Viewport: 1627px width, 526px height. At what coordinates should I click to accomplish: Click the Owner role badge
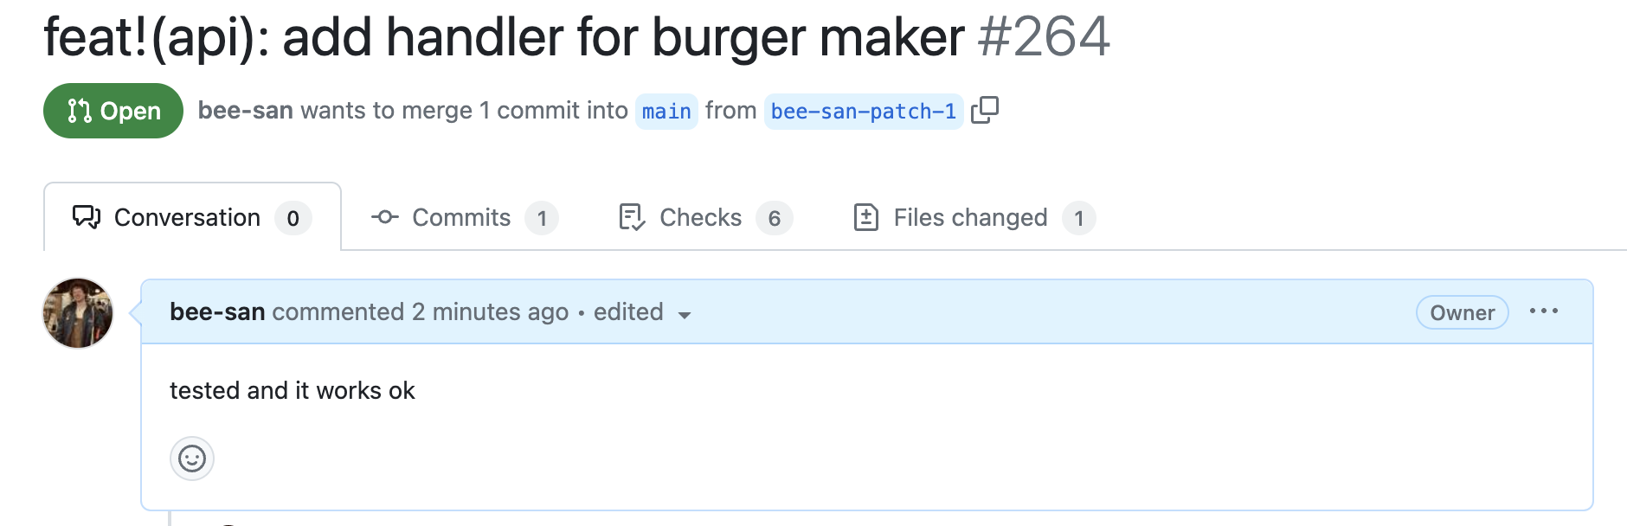1461,312
